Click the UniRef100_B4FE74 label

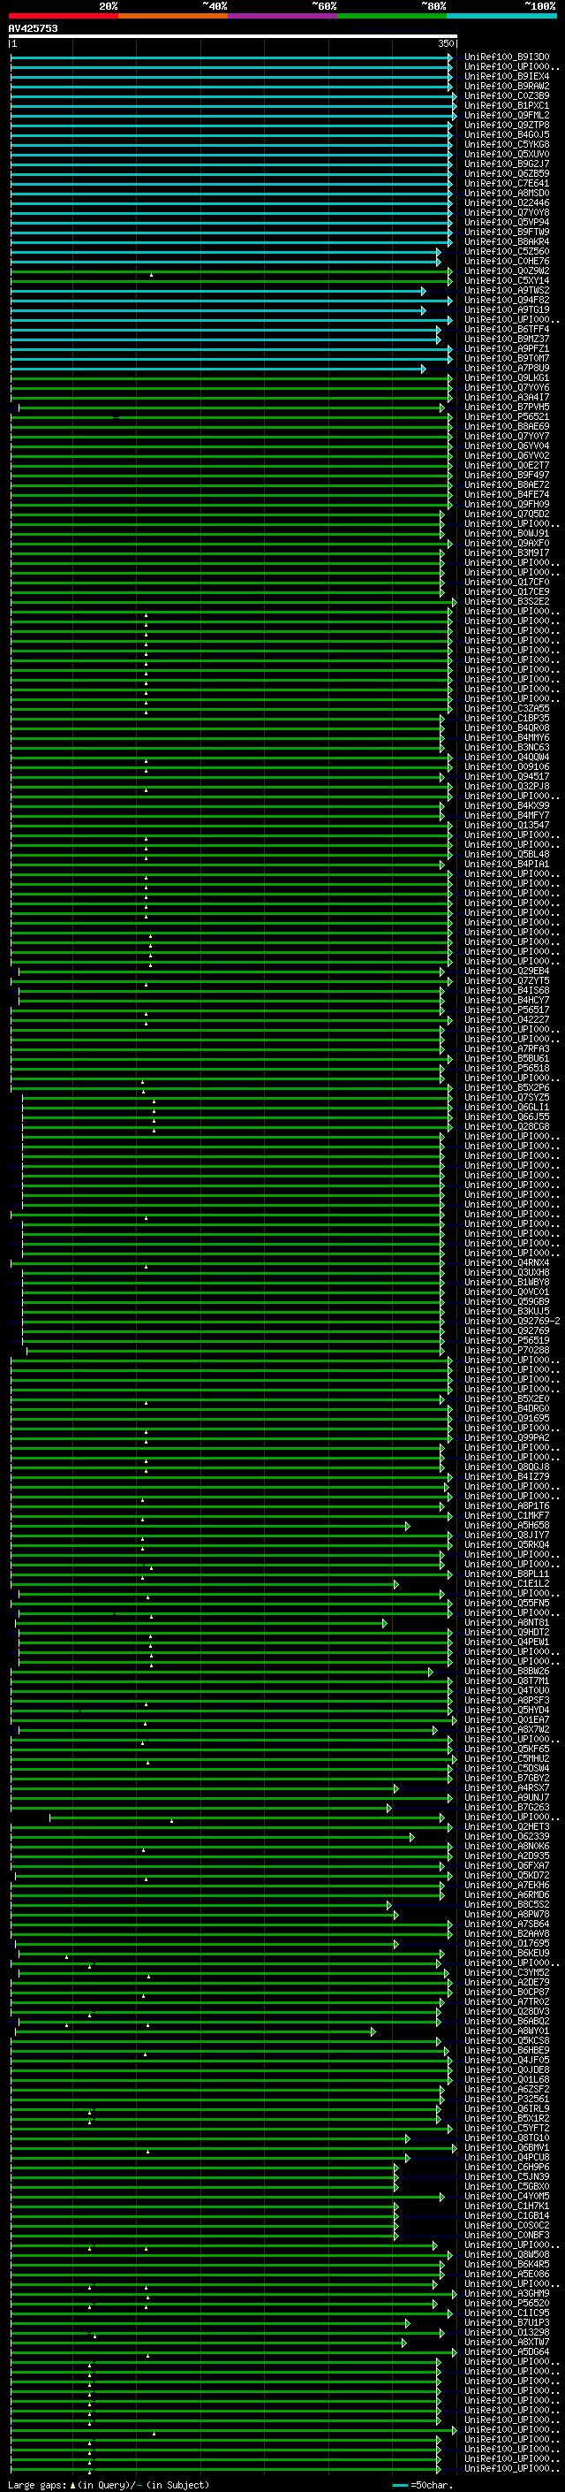506,495
